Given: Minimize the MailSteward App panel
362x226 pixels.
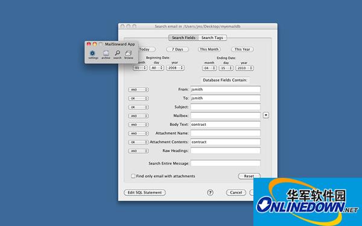Looking at the screenshot, I should 95,44.
